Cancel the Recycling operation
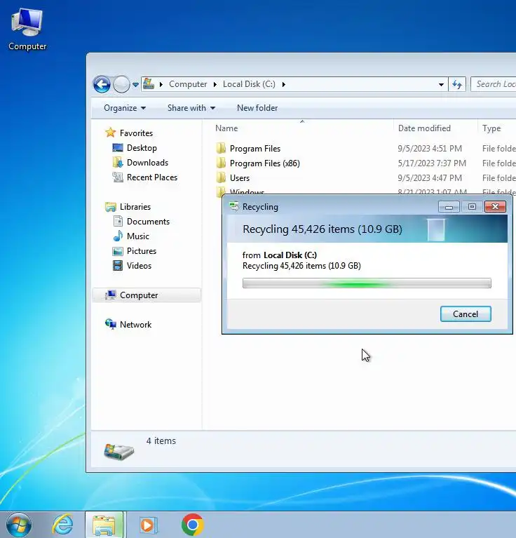The image size is (516, 538). (x=466, y=314)
